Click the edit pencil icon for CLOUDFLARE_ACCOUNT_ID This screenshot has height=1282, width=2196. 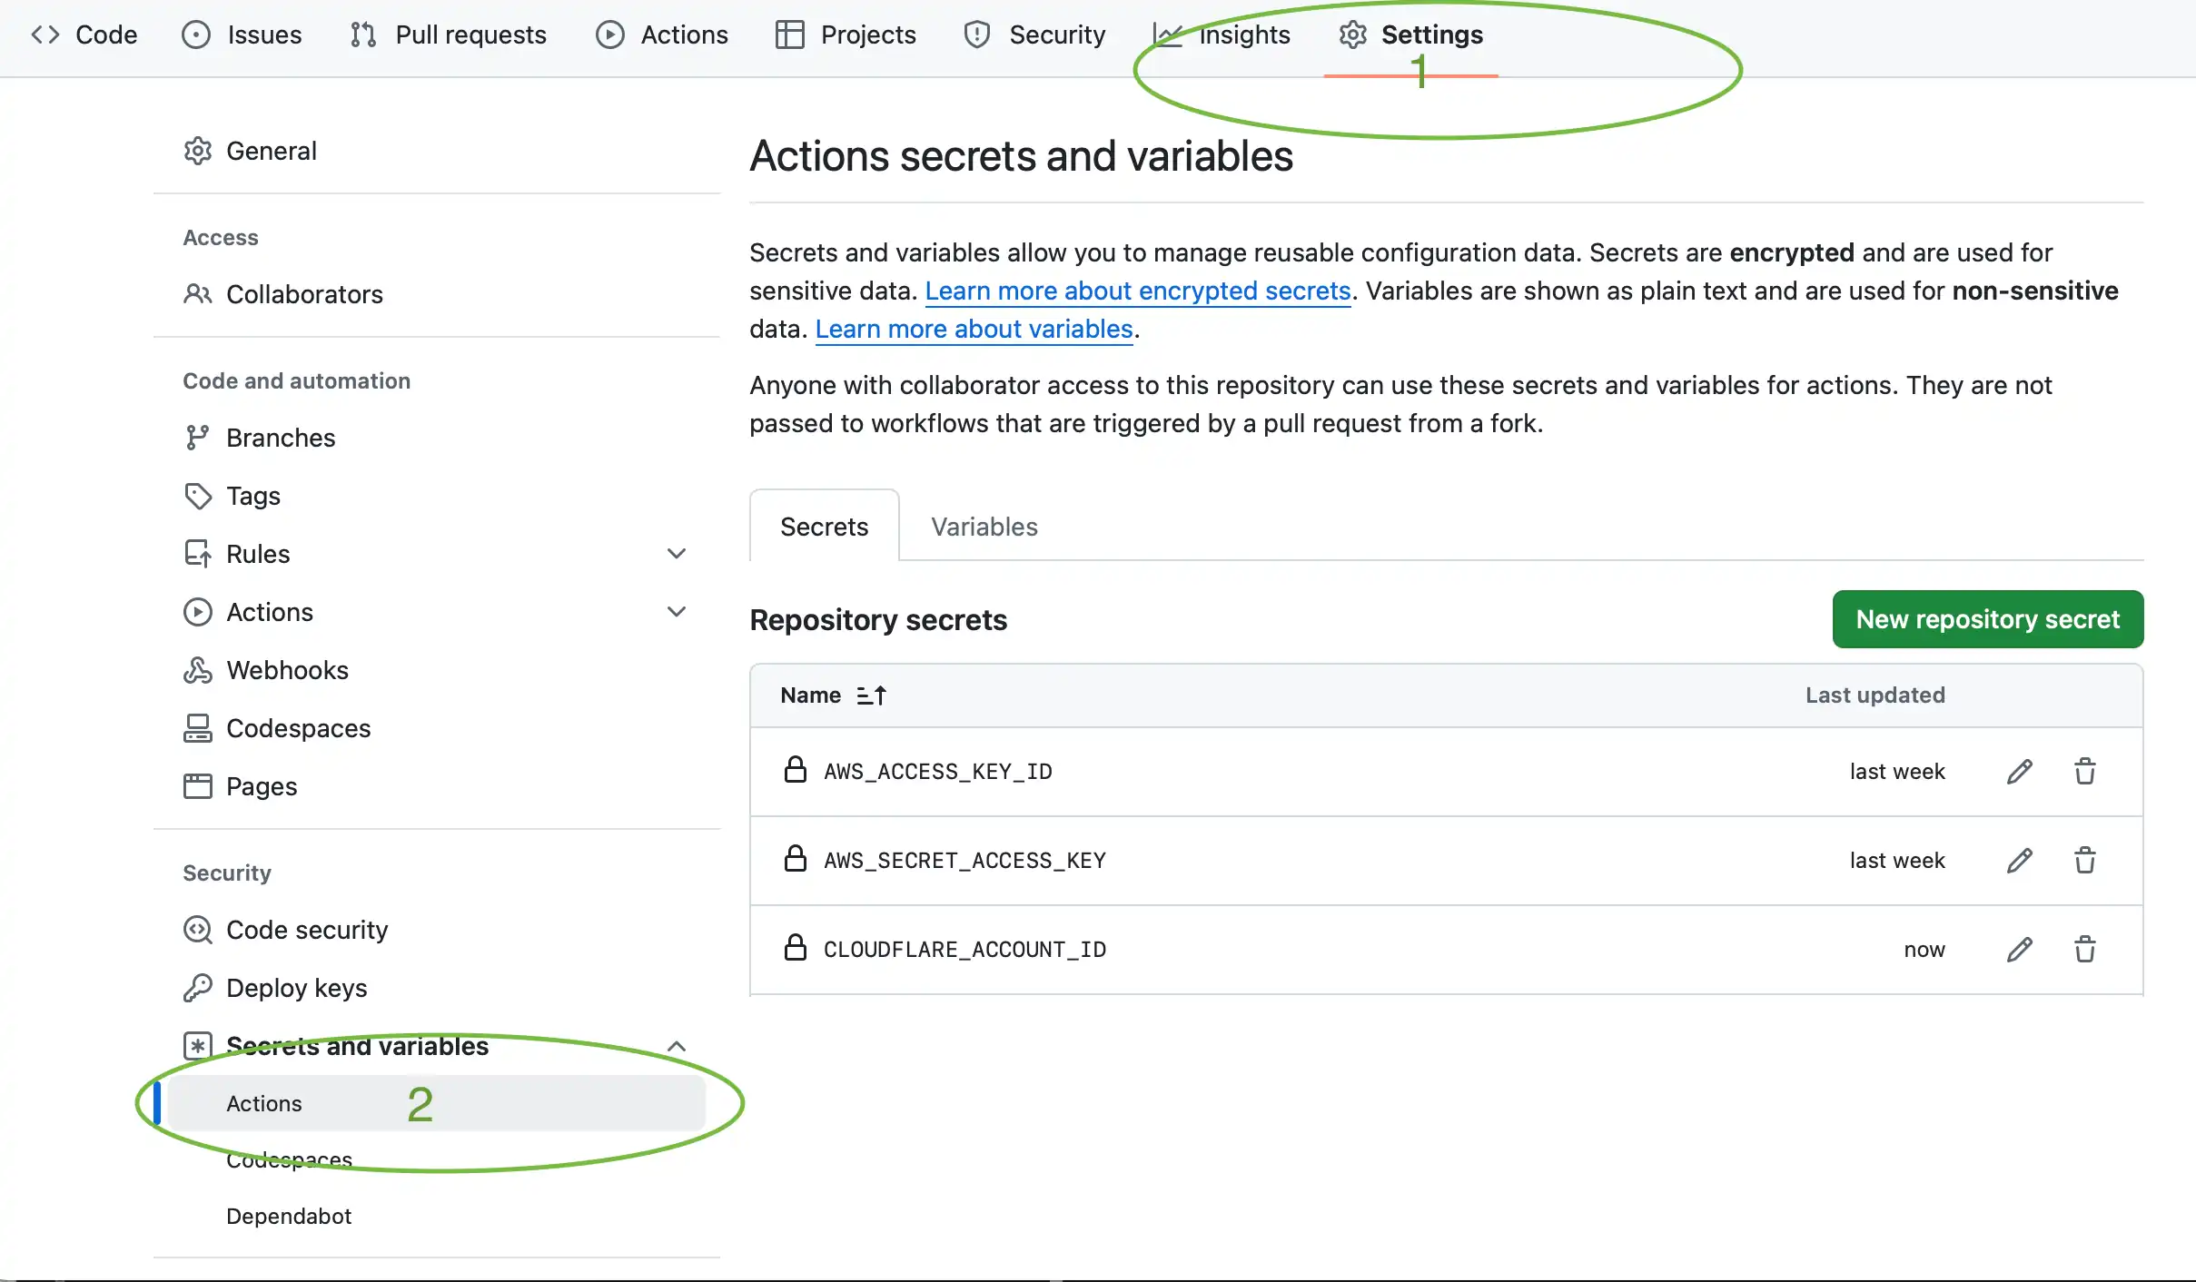[x=2019, y=950]
